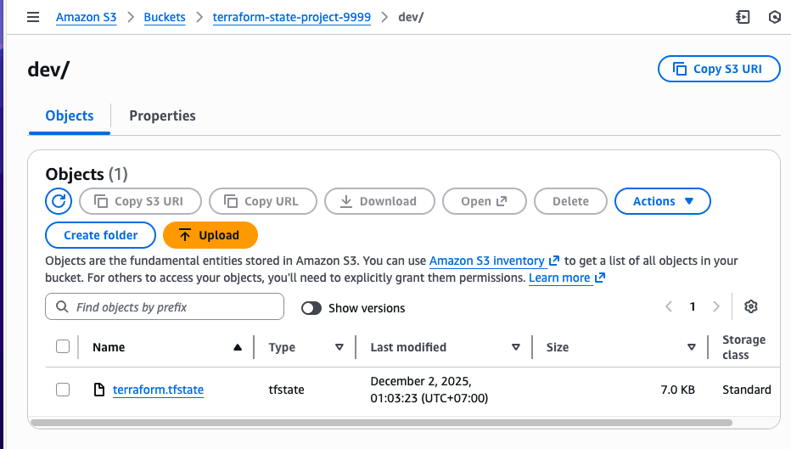This screenshot has height=449, width=791.
Task: Click the refresh objects icon
Action: point(59,201)
